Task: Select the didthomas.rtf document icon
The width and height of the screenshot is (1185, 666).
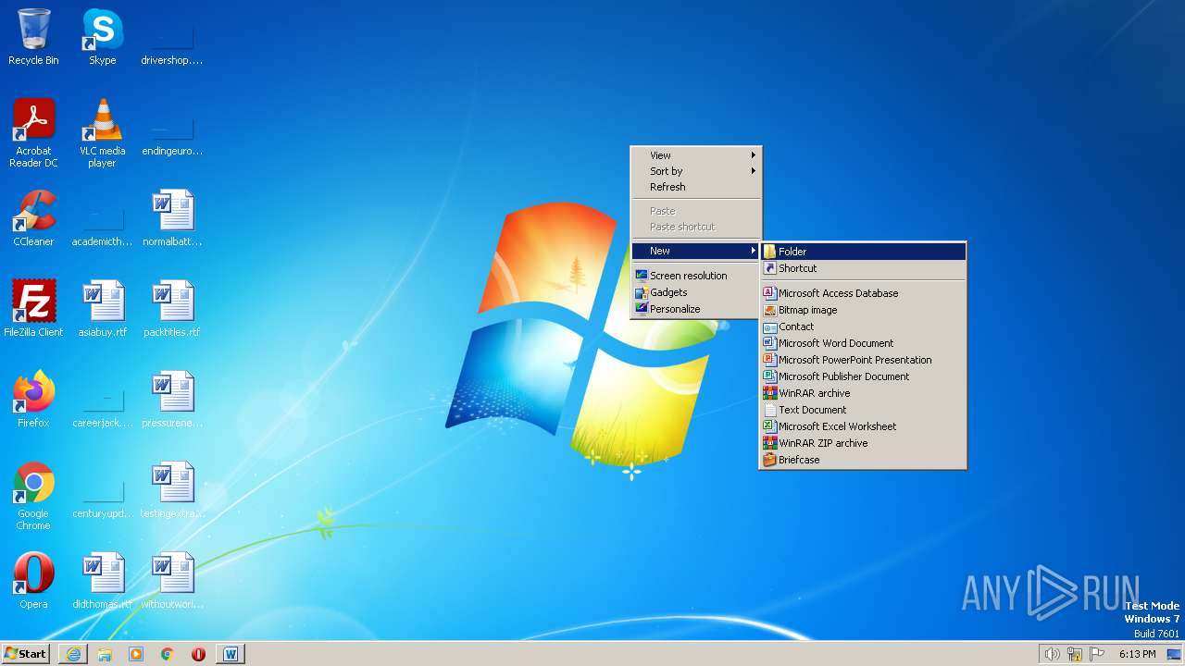Action: (102, 581)
